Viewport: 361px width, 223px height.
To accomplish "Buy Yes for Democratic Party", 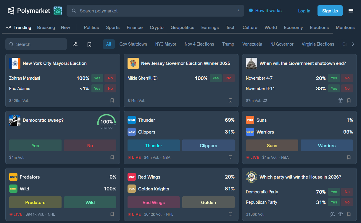I will pos(334,192).
